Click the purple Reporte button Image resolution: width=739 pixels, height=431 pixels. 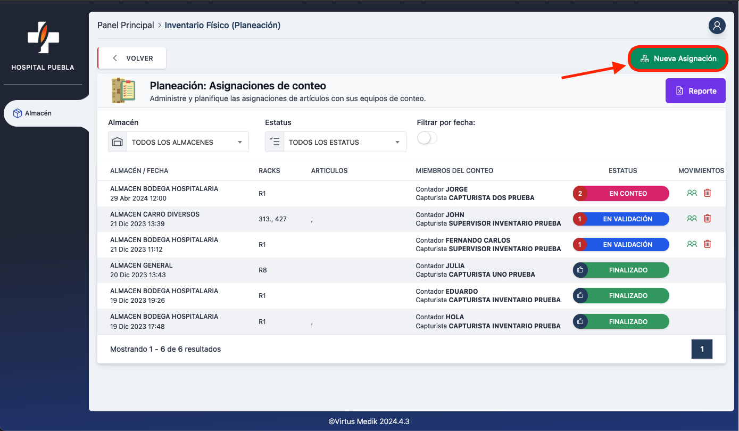coord(695,91)
